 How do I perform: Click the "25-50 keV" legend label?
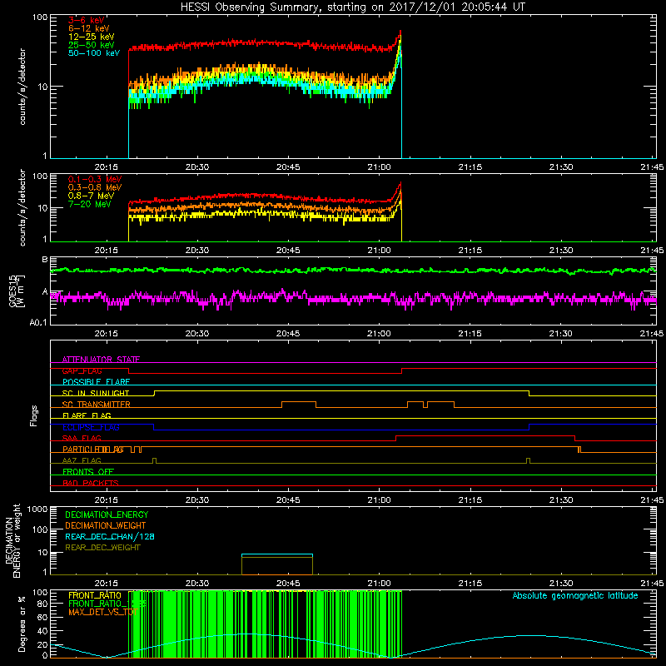(x=92, y=45)
